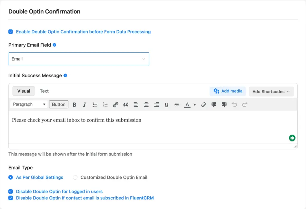The width and height of the screenshot is (306, 209).
Task: Uncheck Enable Double Optin Confirmation
Action: pyautogui.click(x=11, y=31)
